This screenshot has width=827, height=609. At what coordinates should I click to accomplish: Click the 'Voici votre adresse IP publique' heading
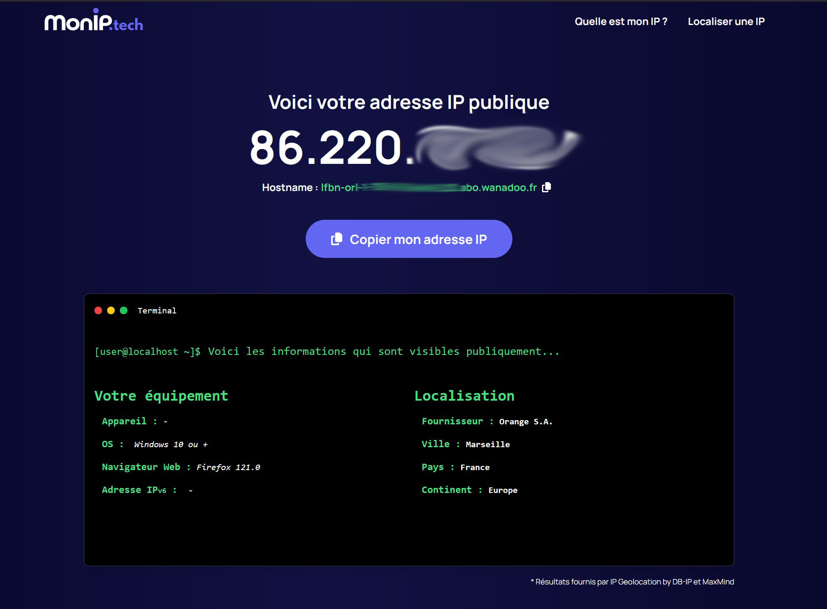click(409, 102)
